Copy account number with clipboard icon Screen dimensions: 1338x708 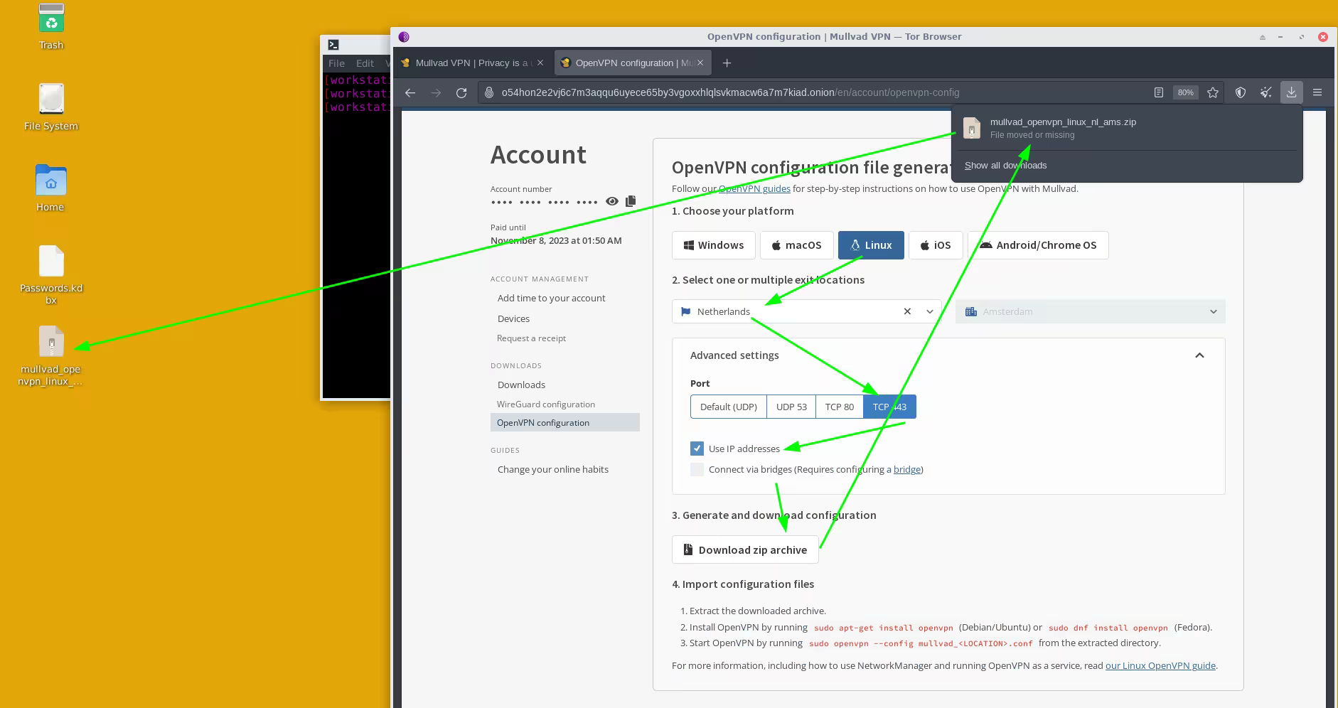[631, 201]
